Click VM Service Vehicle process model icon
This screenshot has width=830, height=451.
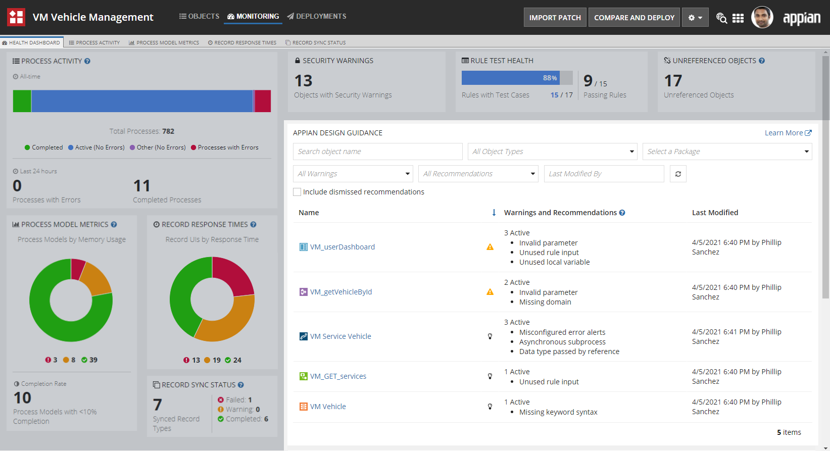pos(304,336)
